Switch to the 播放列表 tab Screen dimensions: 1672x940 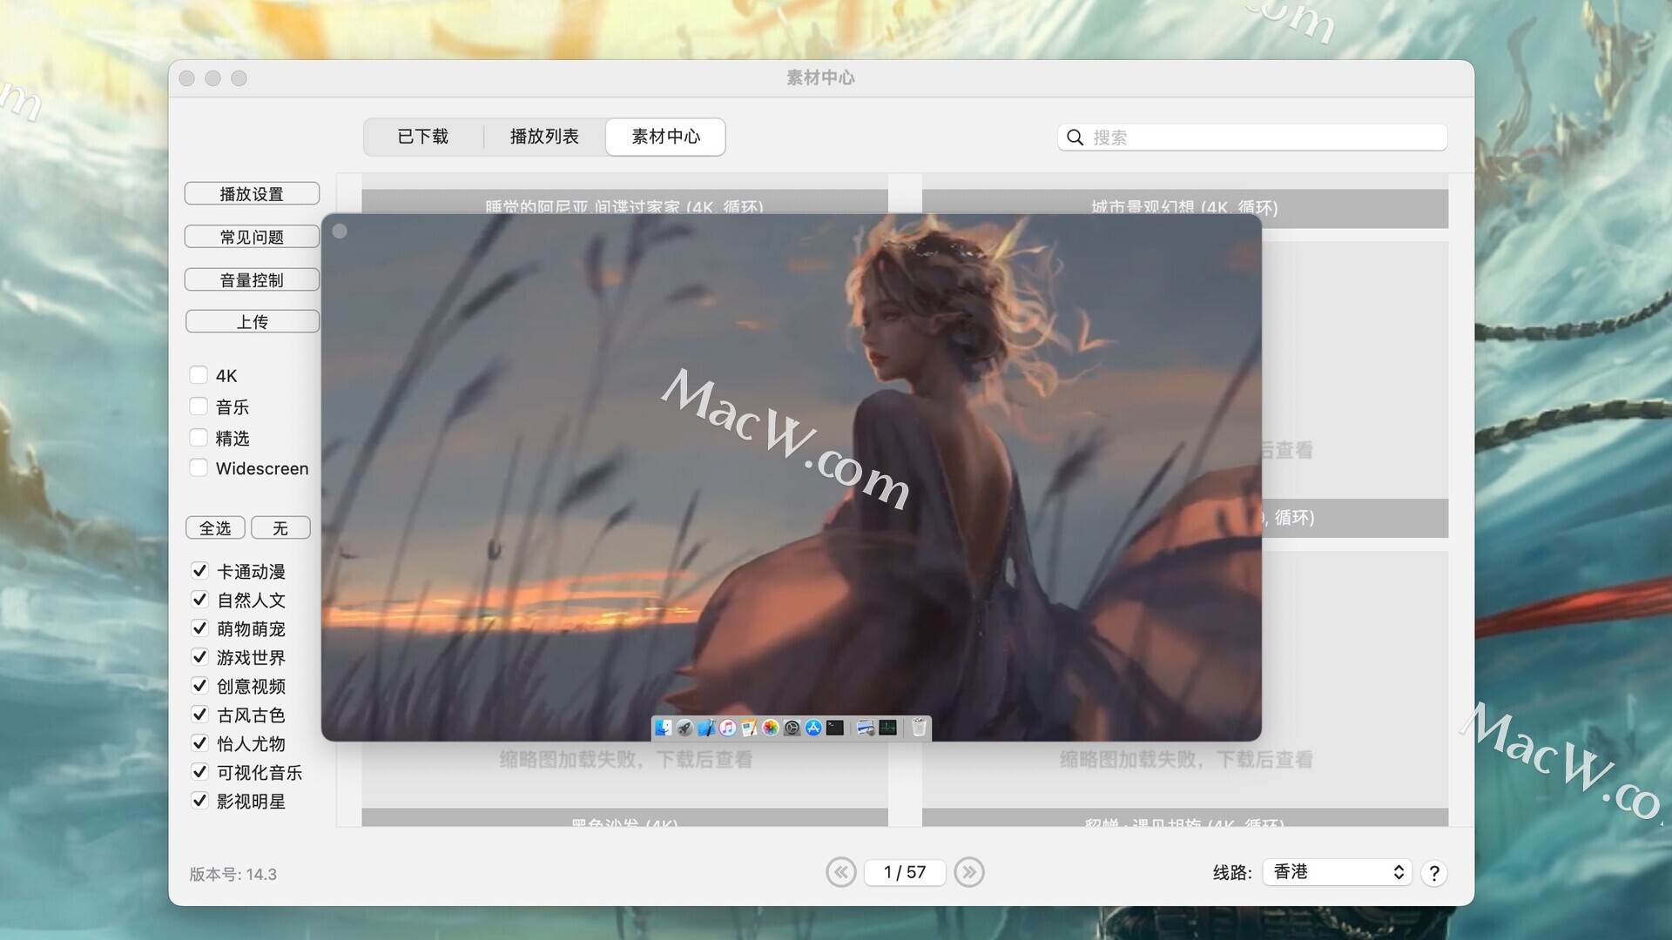[x=544, y=137]
